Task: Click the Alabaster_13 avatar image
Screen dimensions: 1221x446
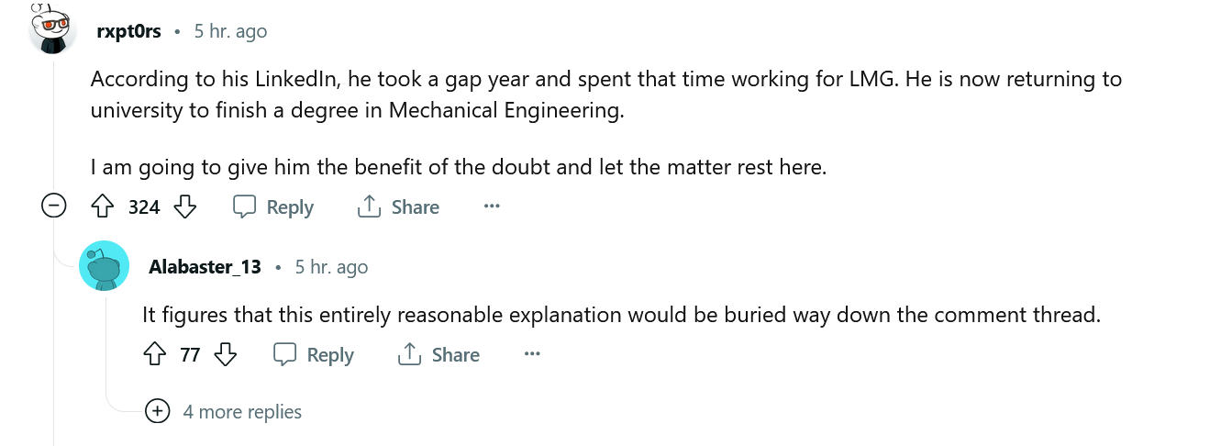Action: pos(105,266)
